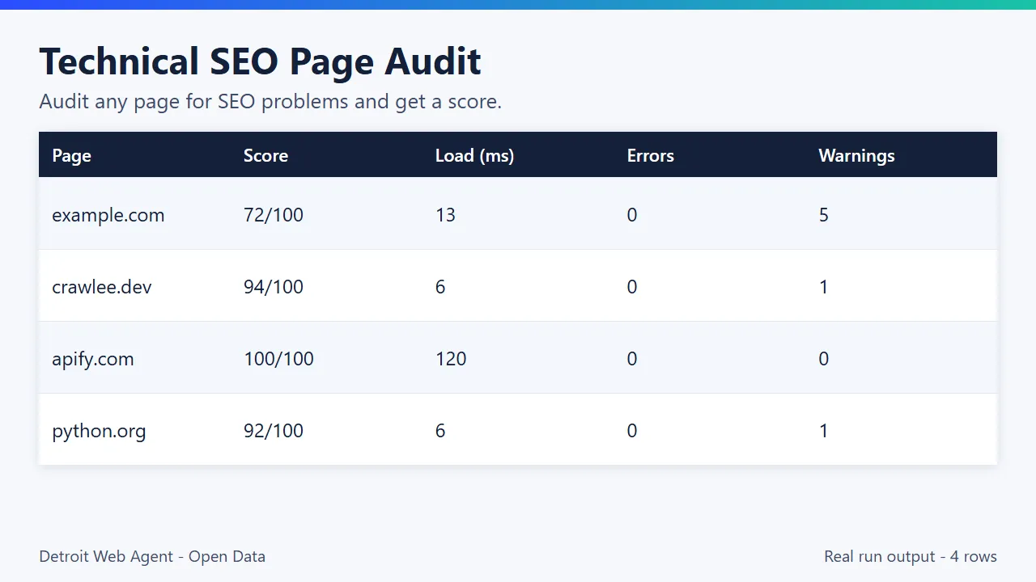Click the crawlee.dev page cell
This screenshot has width=1036, height=582.
[101, 287]
